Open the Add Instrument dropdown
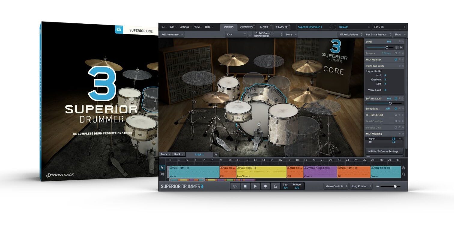The height and width of the screenshot is (225, 454). click(x=172, y=34)
